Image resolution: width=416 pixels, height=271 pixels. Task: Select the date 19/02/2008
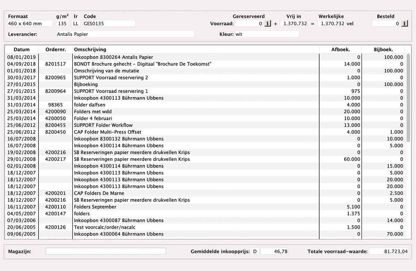point(21,152)
